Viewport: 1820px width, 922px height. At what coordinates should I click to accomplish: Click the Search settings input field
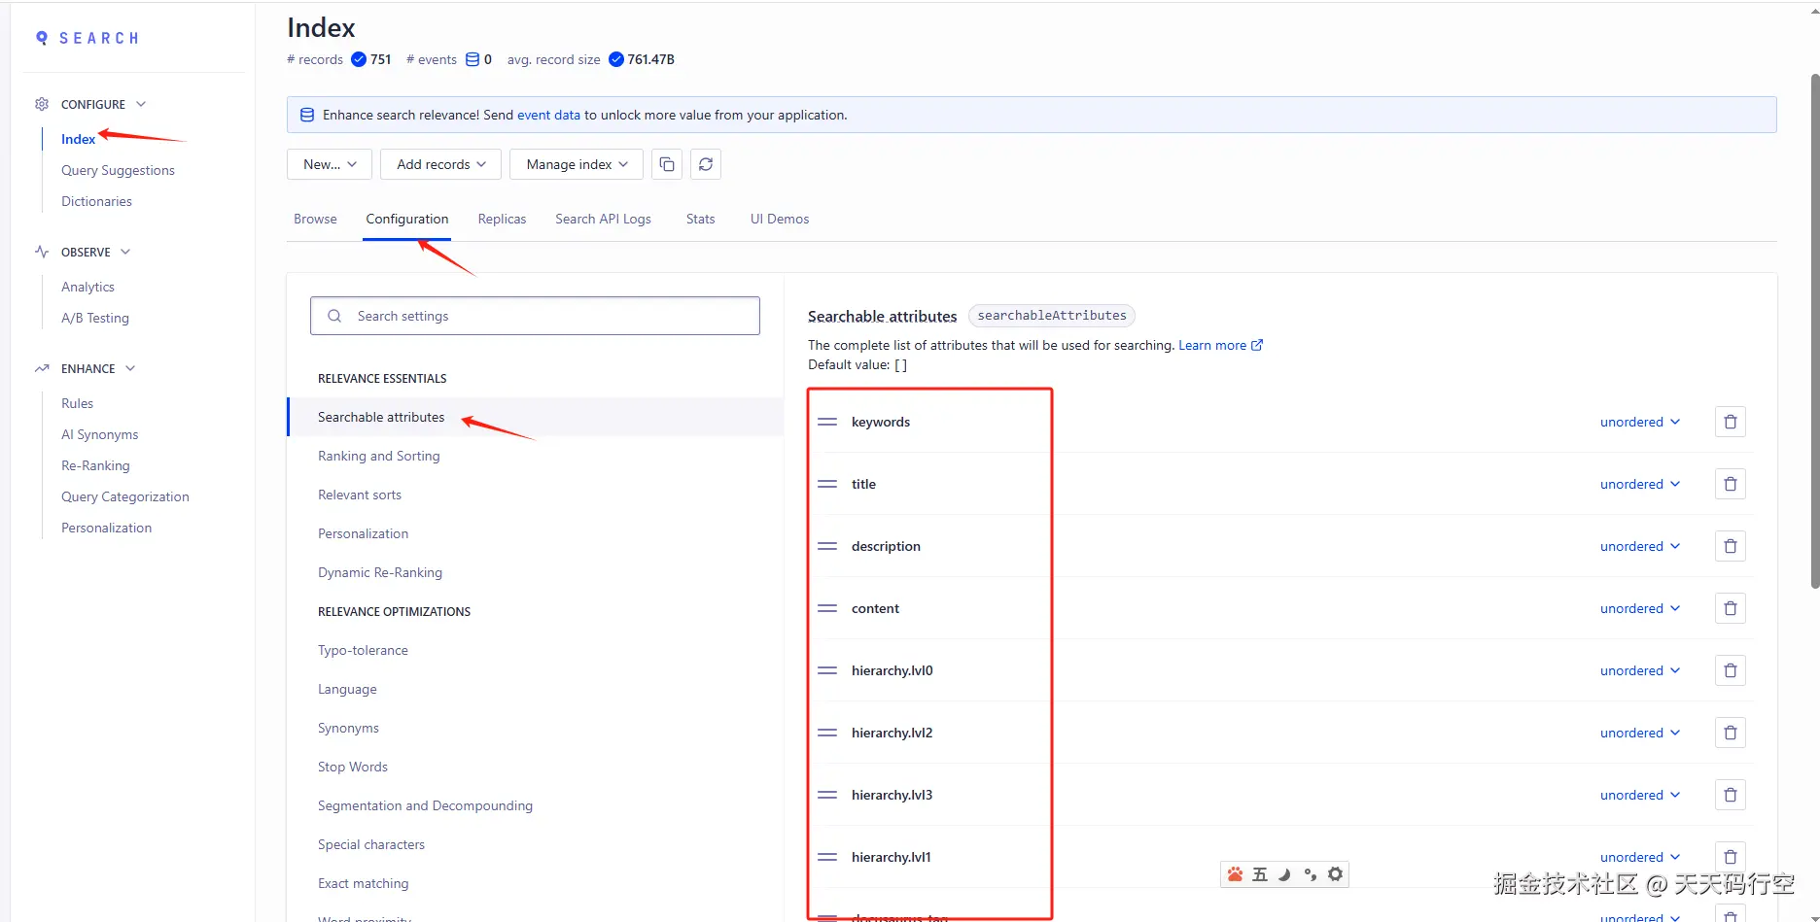pyautogui.click(x=535, y=316)
